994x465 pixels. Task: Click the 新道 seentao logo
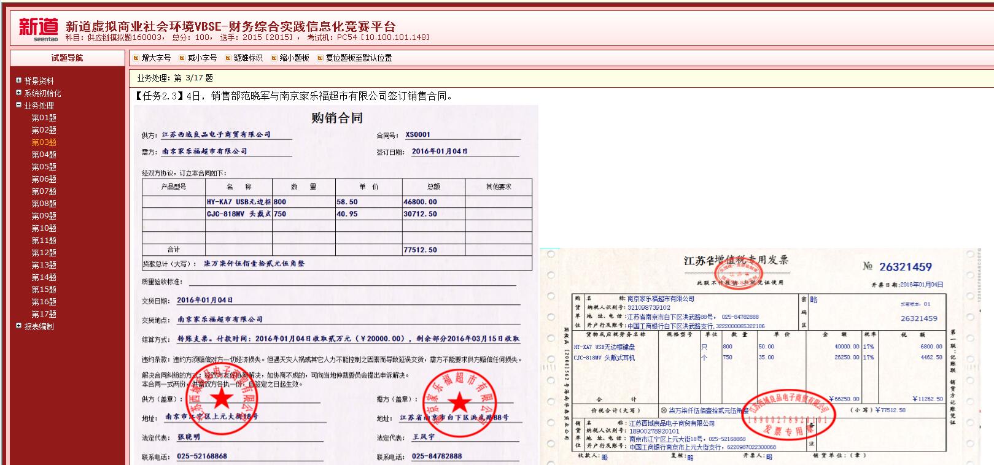(x=39, y=29)
